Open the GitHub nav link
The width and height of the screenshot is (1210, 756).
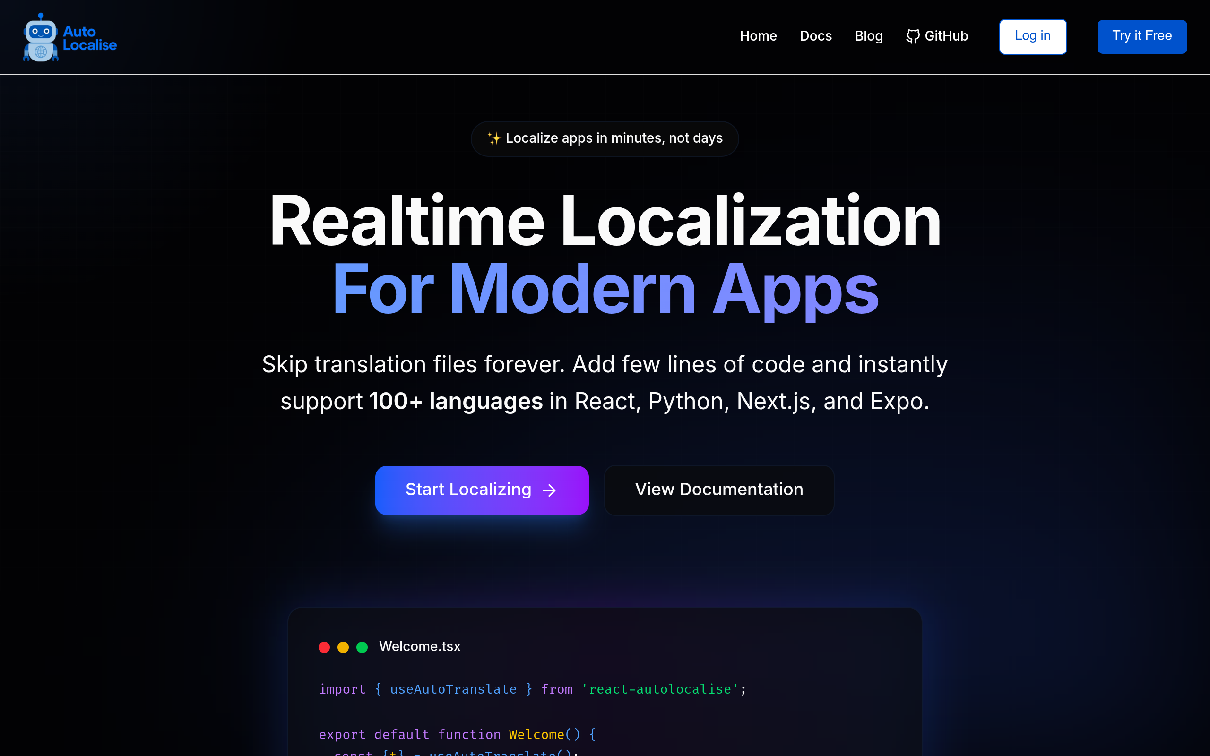(937, 36)
